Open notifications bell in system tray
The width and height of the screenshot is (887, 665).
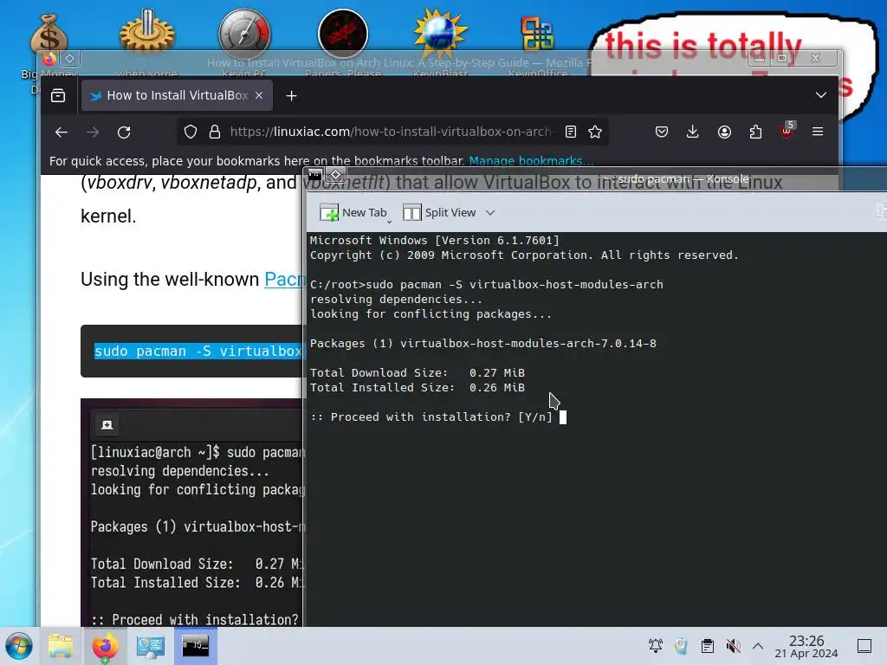[656, 646]
